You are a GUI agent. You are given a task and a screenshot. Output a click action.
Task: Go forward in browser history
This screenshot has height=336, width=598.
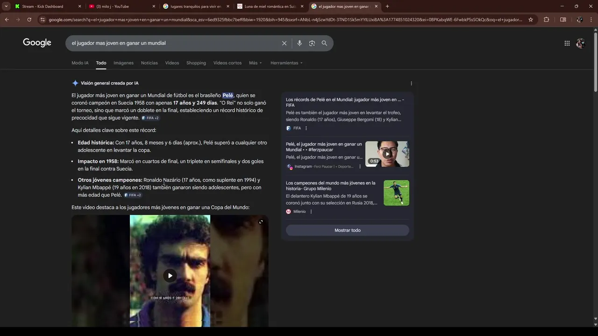(x=18, y=20)
